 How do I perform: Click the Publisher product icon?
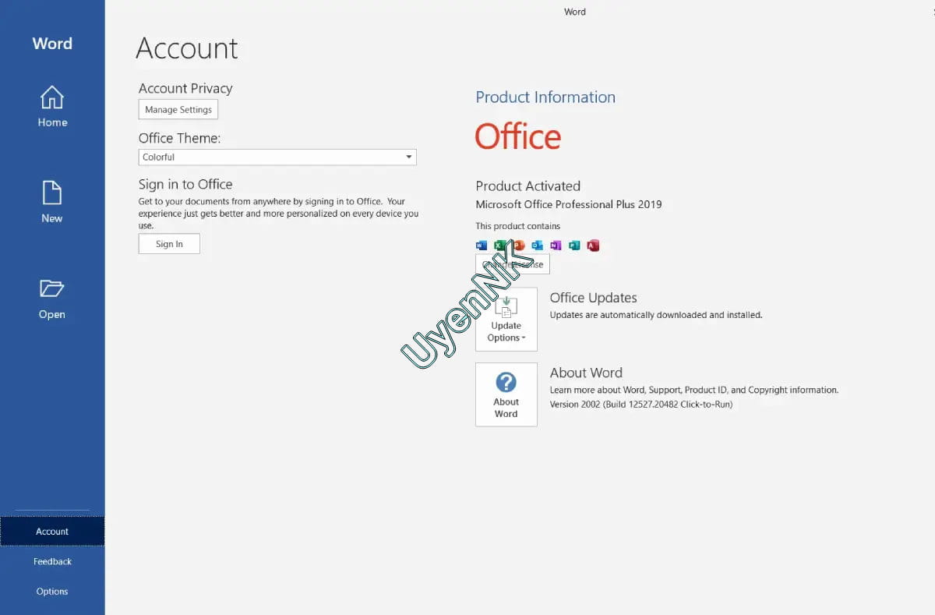point(574,246)
